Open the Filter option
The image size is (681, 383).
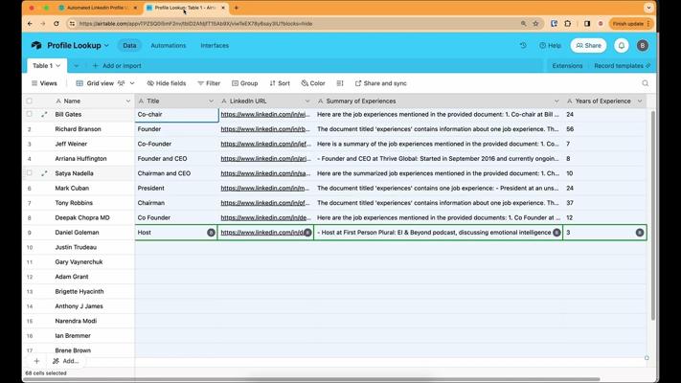[209, 83]
